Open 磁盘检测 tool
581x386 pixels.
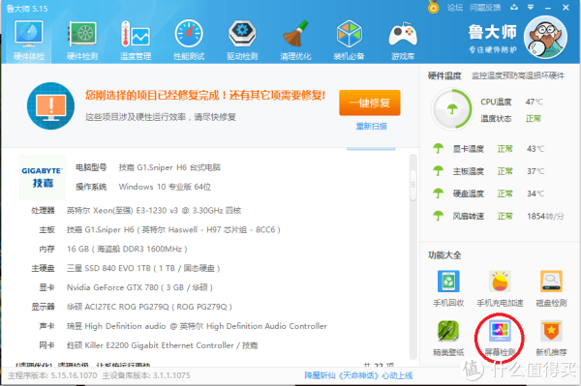(x=551, y=288)
